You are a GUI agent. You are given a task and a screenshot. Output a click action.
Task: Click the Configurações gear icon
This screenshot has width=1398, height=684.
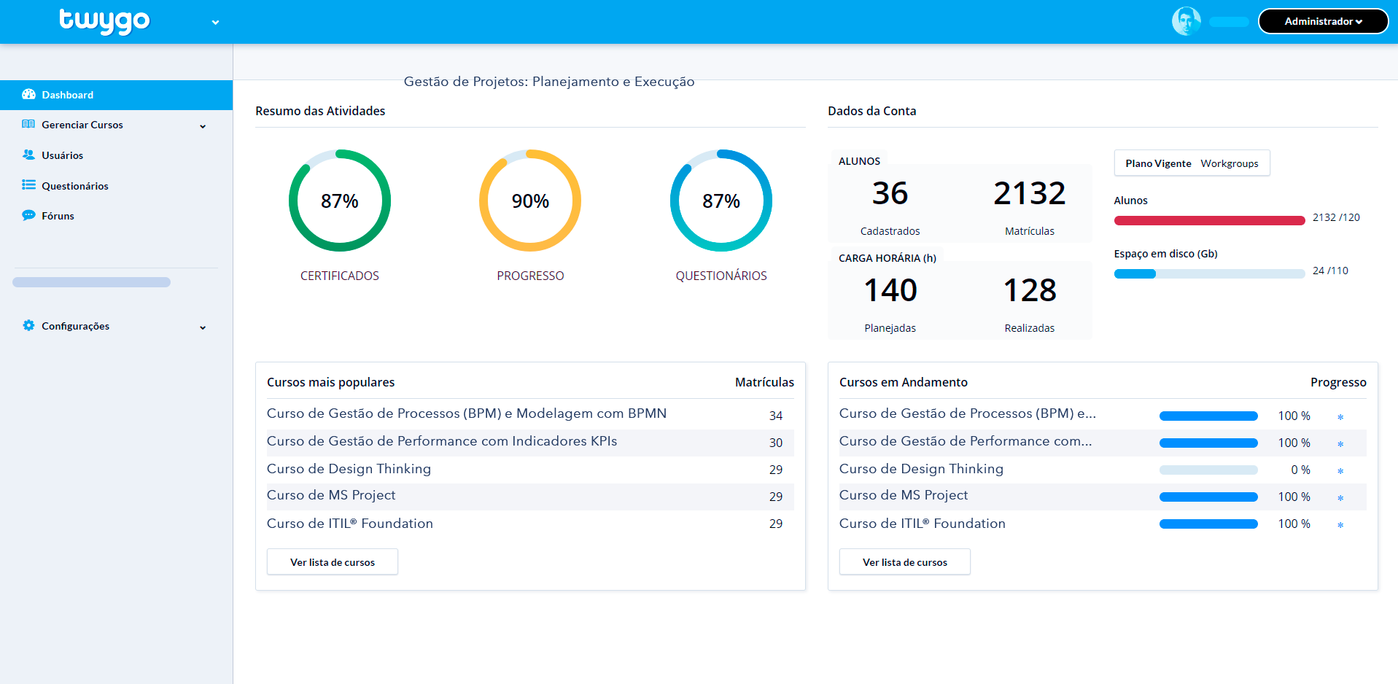28,326
